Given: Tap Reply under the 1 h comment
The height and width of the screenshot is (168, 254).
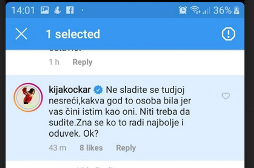Looking at the screenshot, I should coord(82,62).
